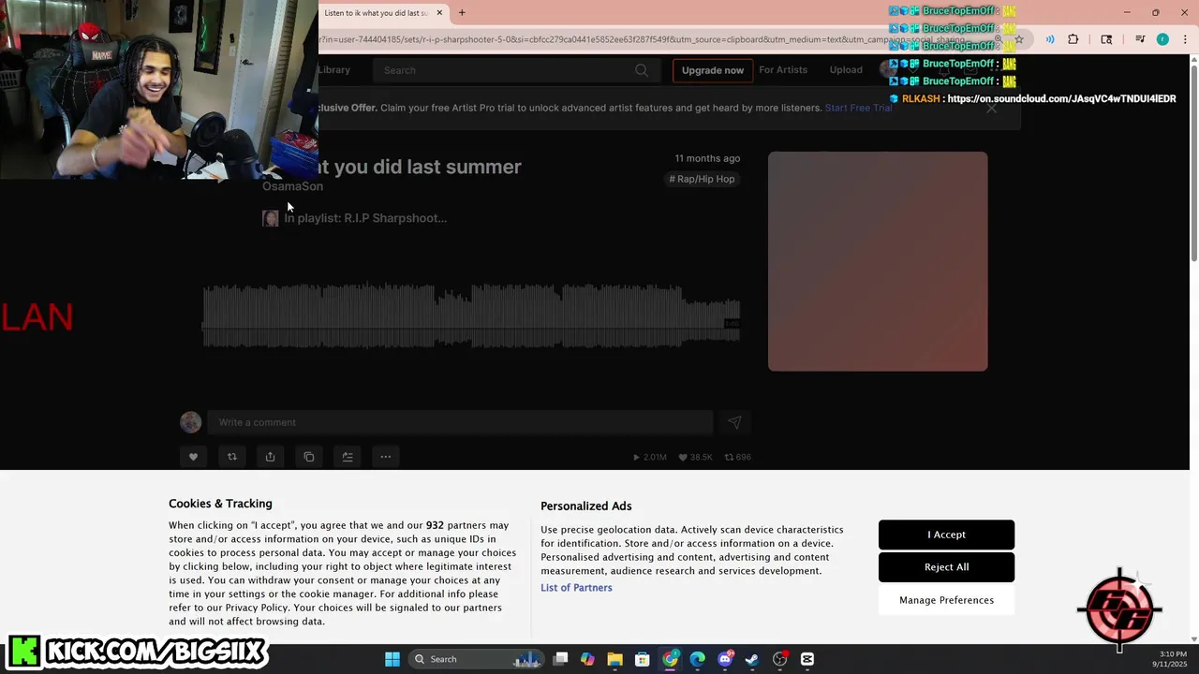
Task: Open Microsoft Edge from the taskbar
Action: point(697,659)
